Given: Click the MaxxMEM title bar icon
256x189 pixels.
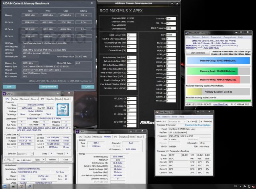Looking at the screenshot, I should coord(187,33).
